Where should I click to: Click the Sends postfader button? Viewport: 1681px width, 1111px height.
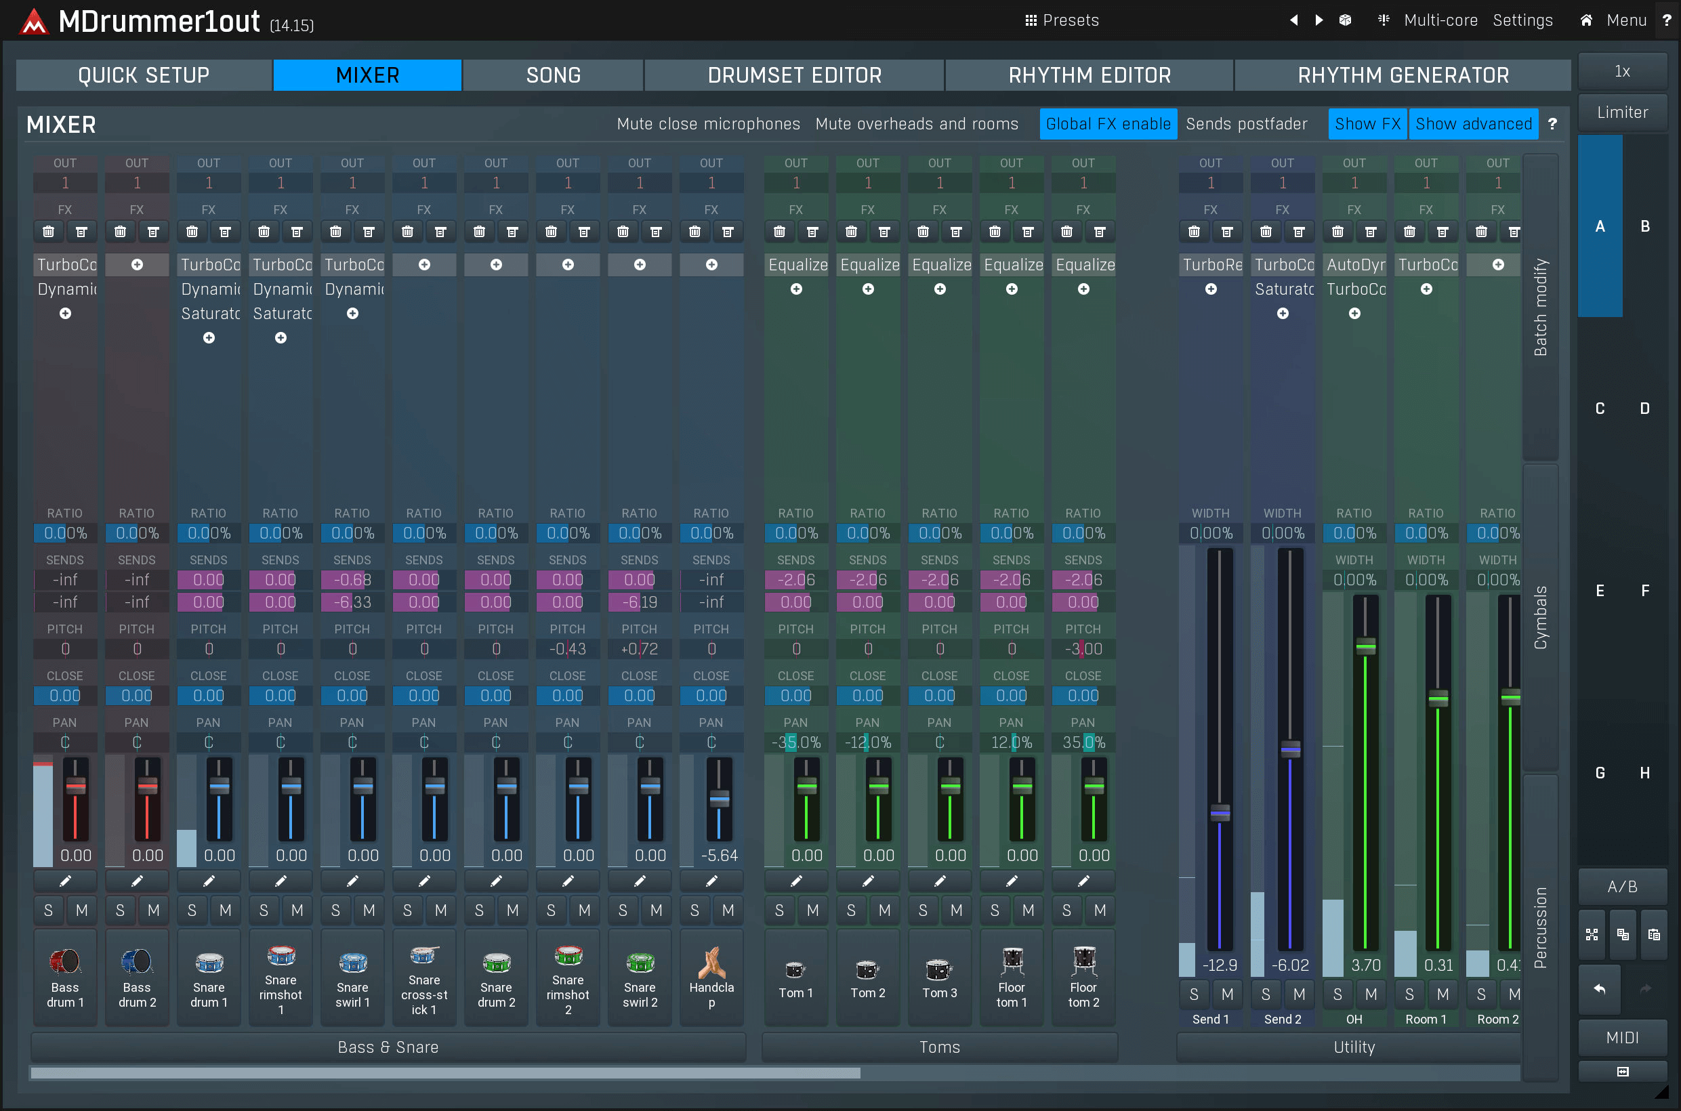pyautogui.click(x=1248, y=124)
